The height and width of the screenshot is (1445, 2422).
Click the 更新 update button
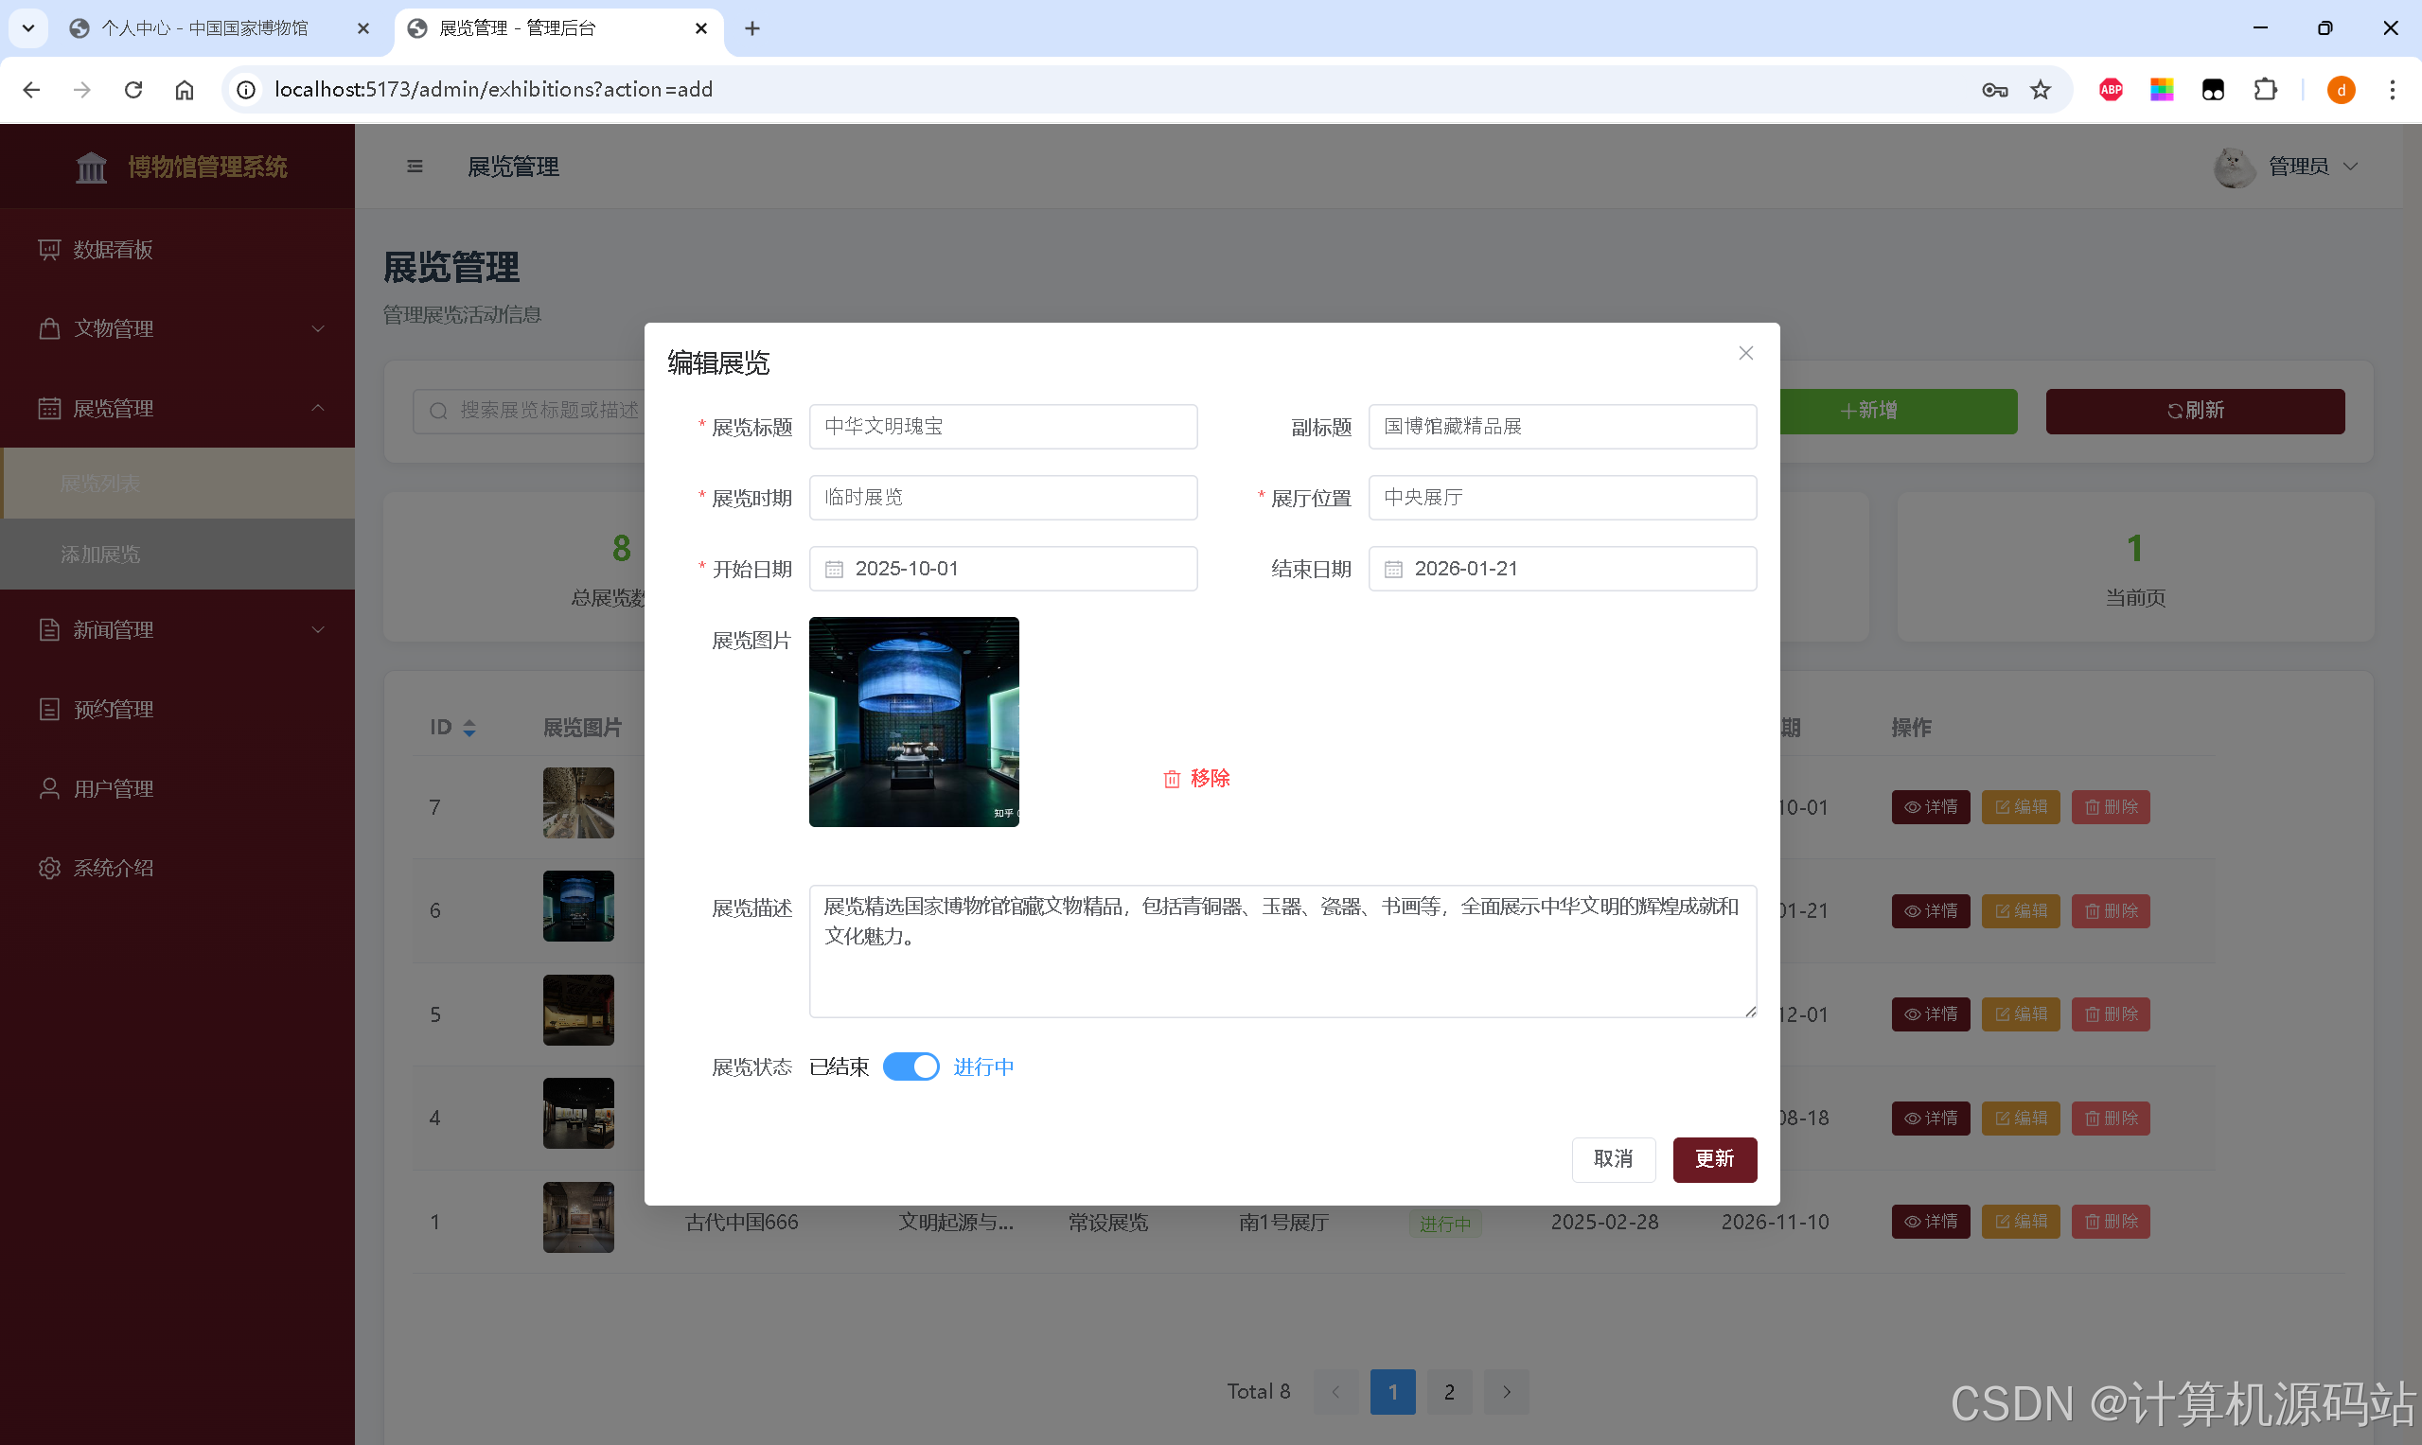tap(1714, 1158)
